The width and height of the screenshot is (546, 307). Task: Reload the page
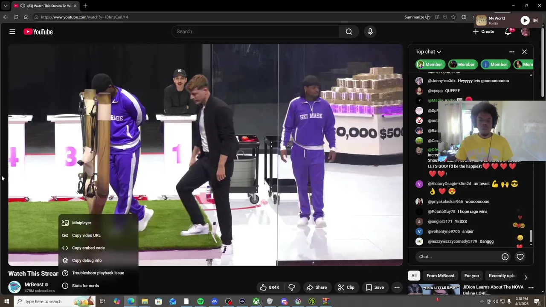16,17
